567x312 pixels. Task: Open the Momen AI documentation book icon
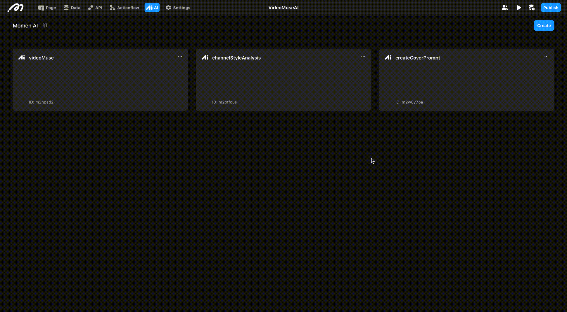click(45, 26)
